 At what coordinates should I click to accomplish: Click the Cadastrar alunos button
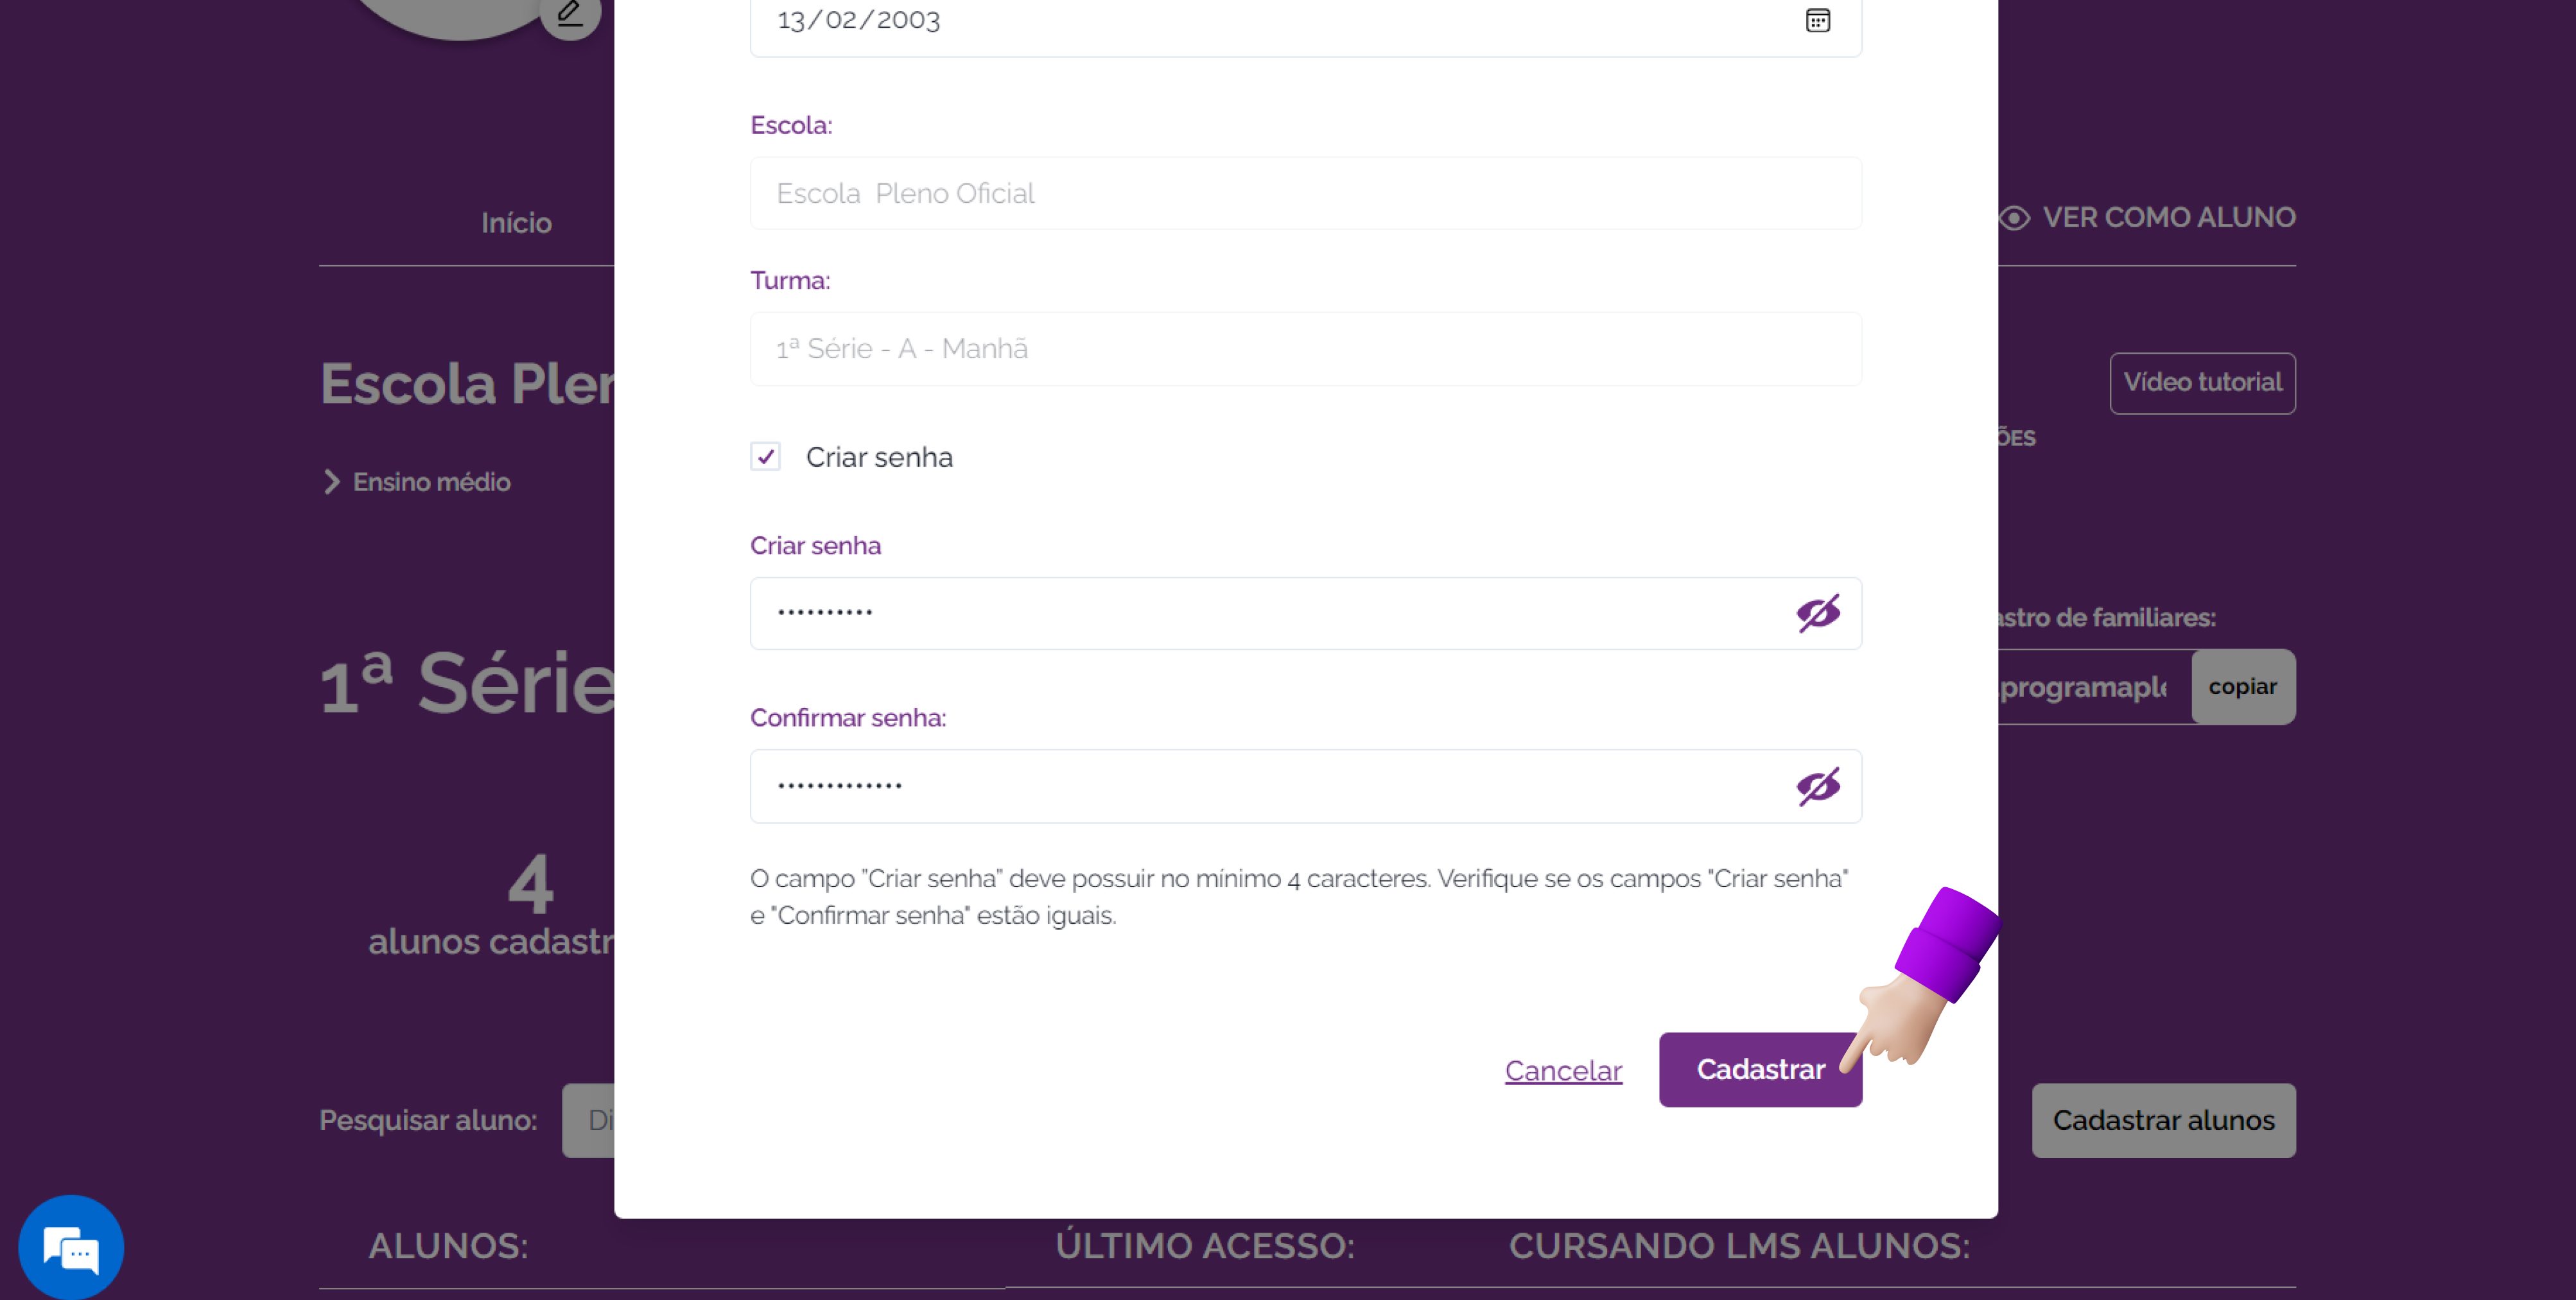coord(2163,1120)
